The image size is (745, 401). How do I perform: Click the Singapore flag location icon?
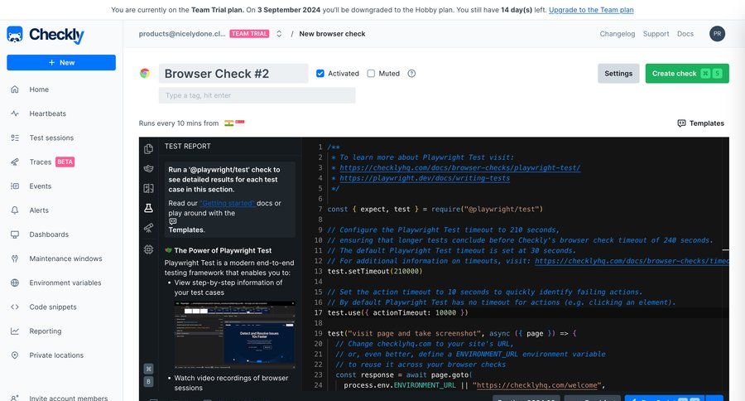click(x=240, y=123)
